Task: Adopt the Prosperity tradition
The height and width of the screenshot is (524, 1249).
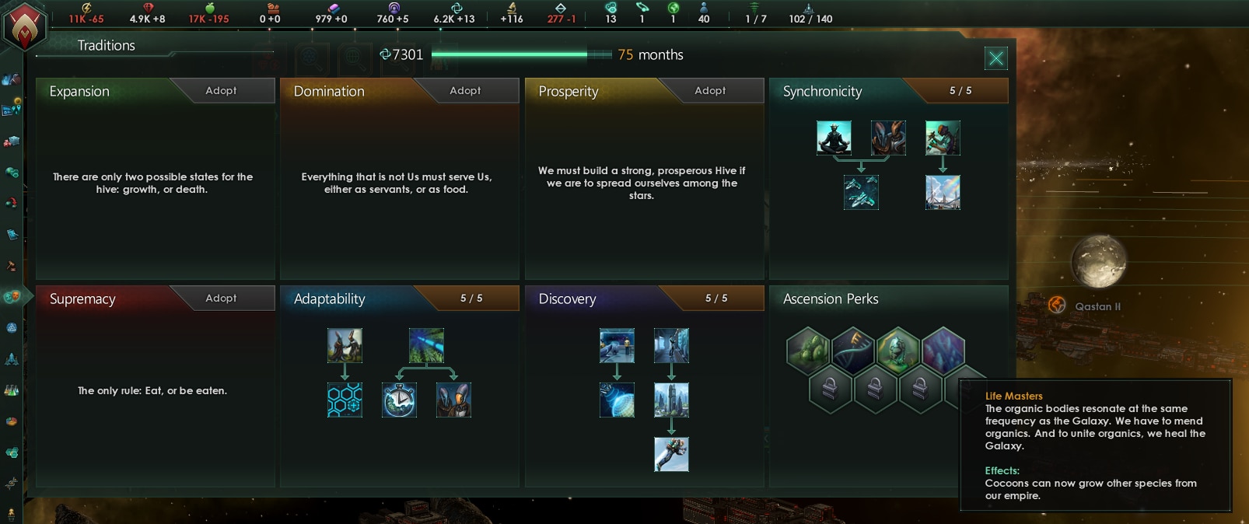Action: (711, 91)
